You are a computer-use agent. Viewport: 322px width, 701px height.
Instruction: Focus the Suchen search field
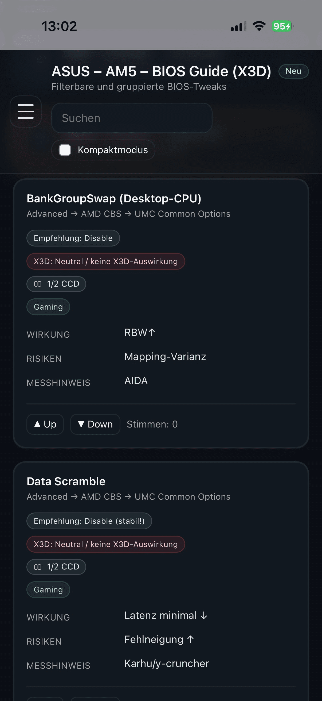point(132,118)
